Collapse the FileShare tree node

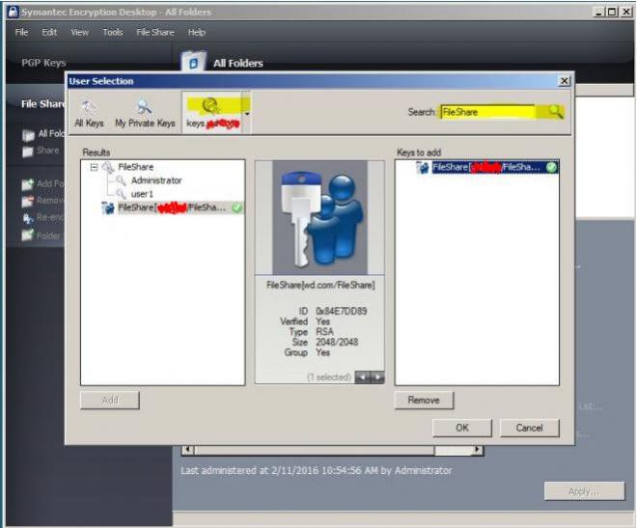pyautogui.click(x=95, y=167)
